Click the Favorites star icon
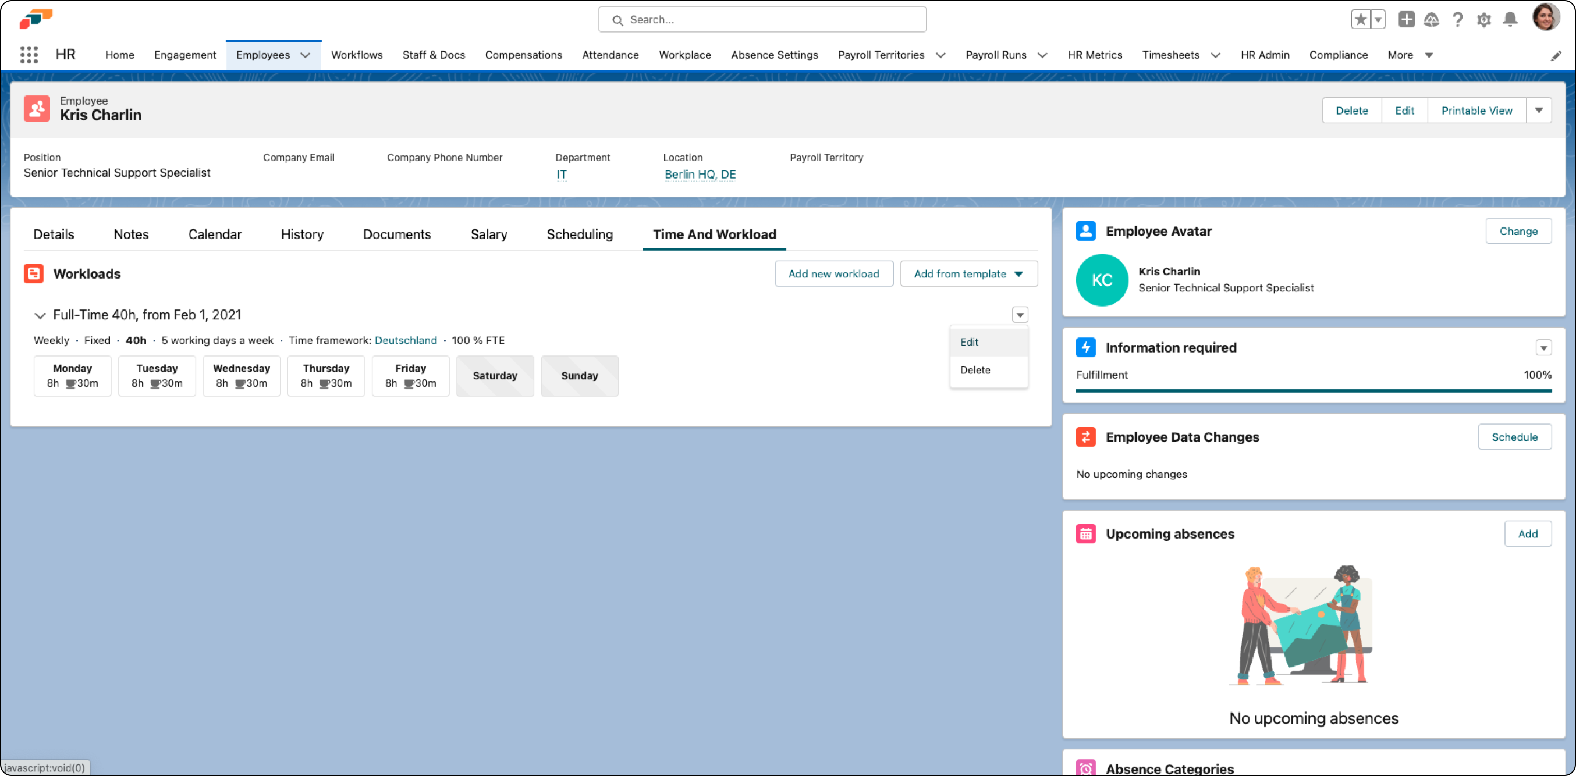The height and width of the screenshot is (776, 1576). (1361, 20)
